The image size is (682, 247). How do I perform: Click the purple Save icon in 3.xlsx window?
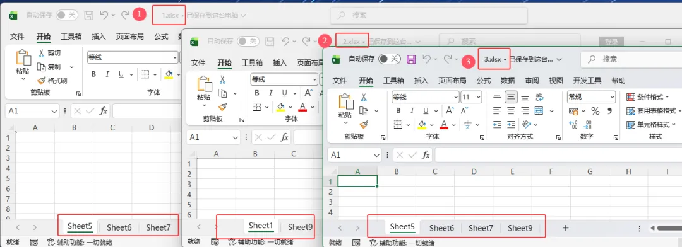click(411, 59)
